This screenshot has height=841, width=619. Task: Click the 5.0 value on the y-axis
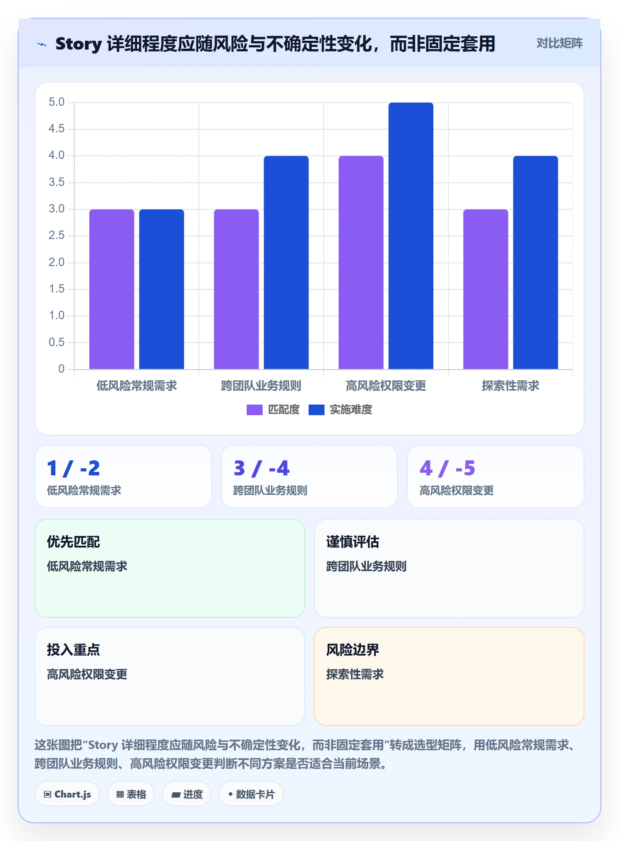pyautogui.click(x=57, y=102)
